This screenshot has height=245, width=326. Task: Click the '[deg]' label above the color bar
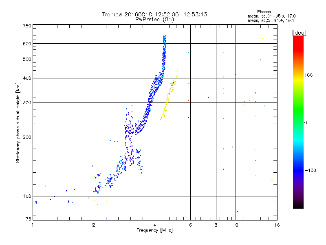(x=300, y=33)
